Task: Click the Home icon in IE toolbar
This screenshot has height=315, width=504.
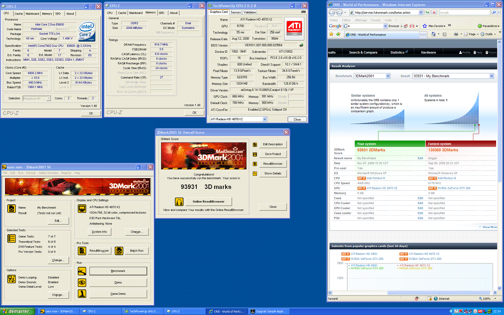Action: pos(433,34)
